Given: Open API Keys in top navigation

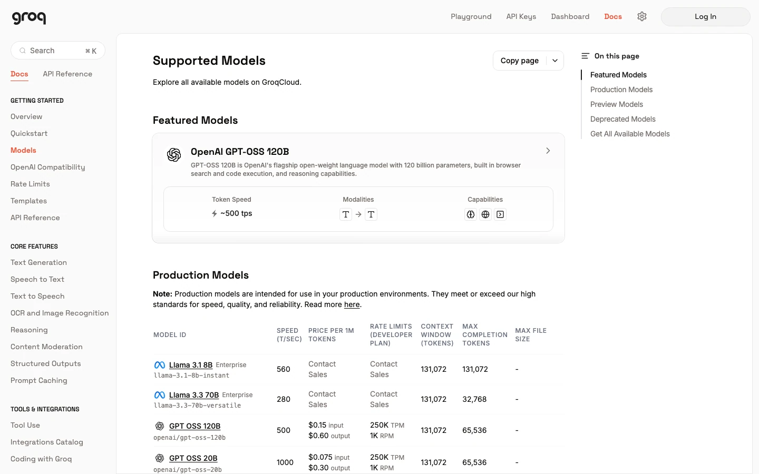Looking at the screenshot, I should click(521, 16).
